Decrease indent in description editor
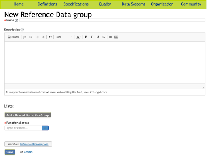Screen dimensions: 207x157 pyautogui.click(x=38, y=37)
